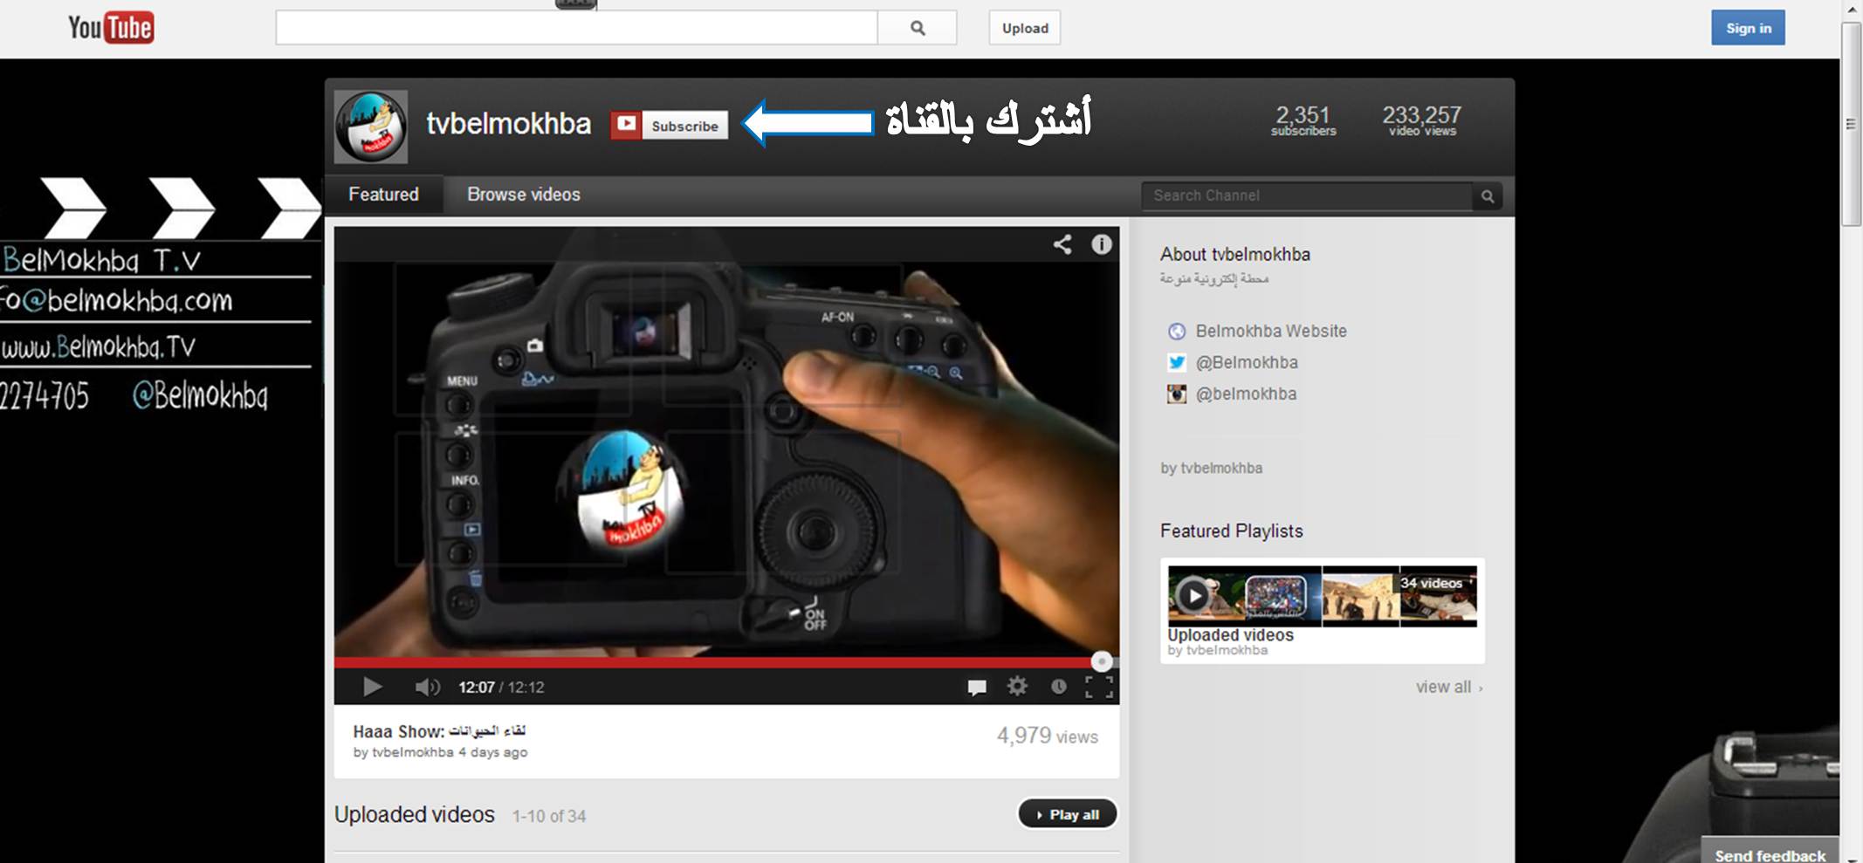Open the video info icon
Image resolution: width=1863 pixels, height=863 pixels.
pyautogui.click(x=1101, y=244)
